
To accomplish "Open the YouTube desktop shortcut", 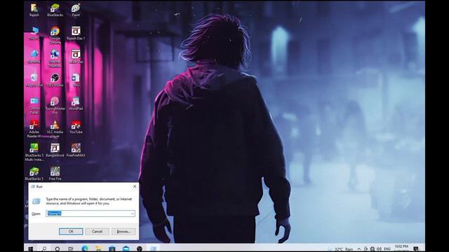I will (x=76, y=127).
